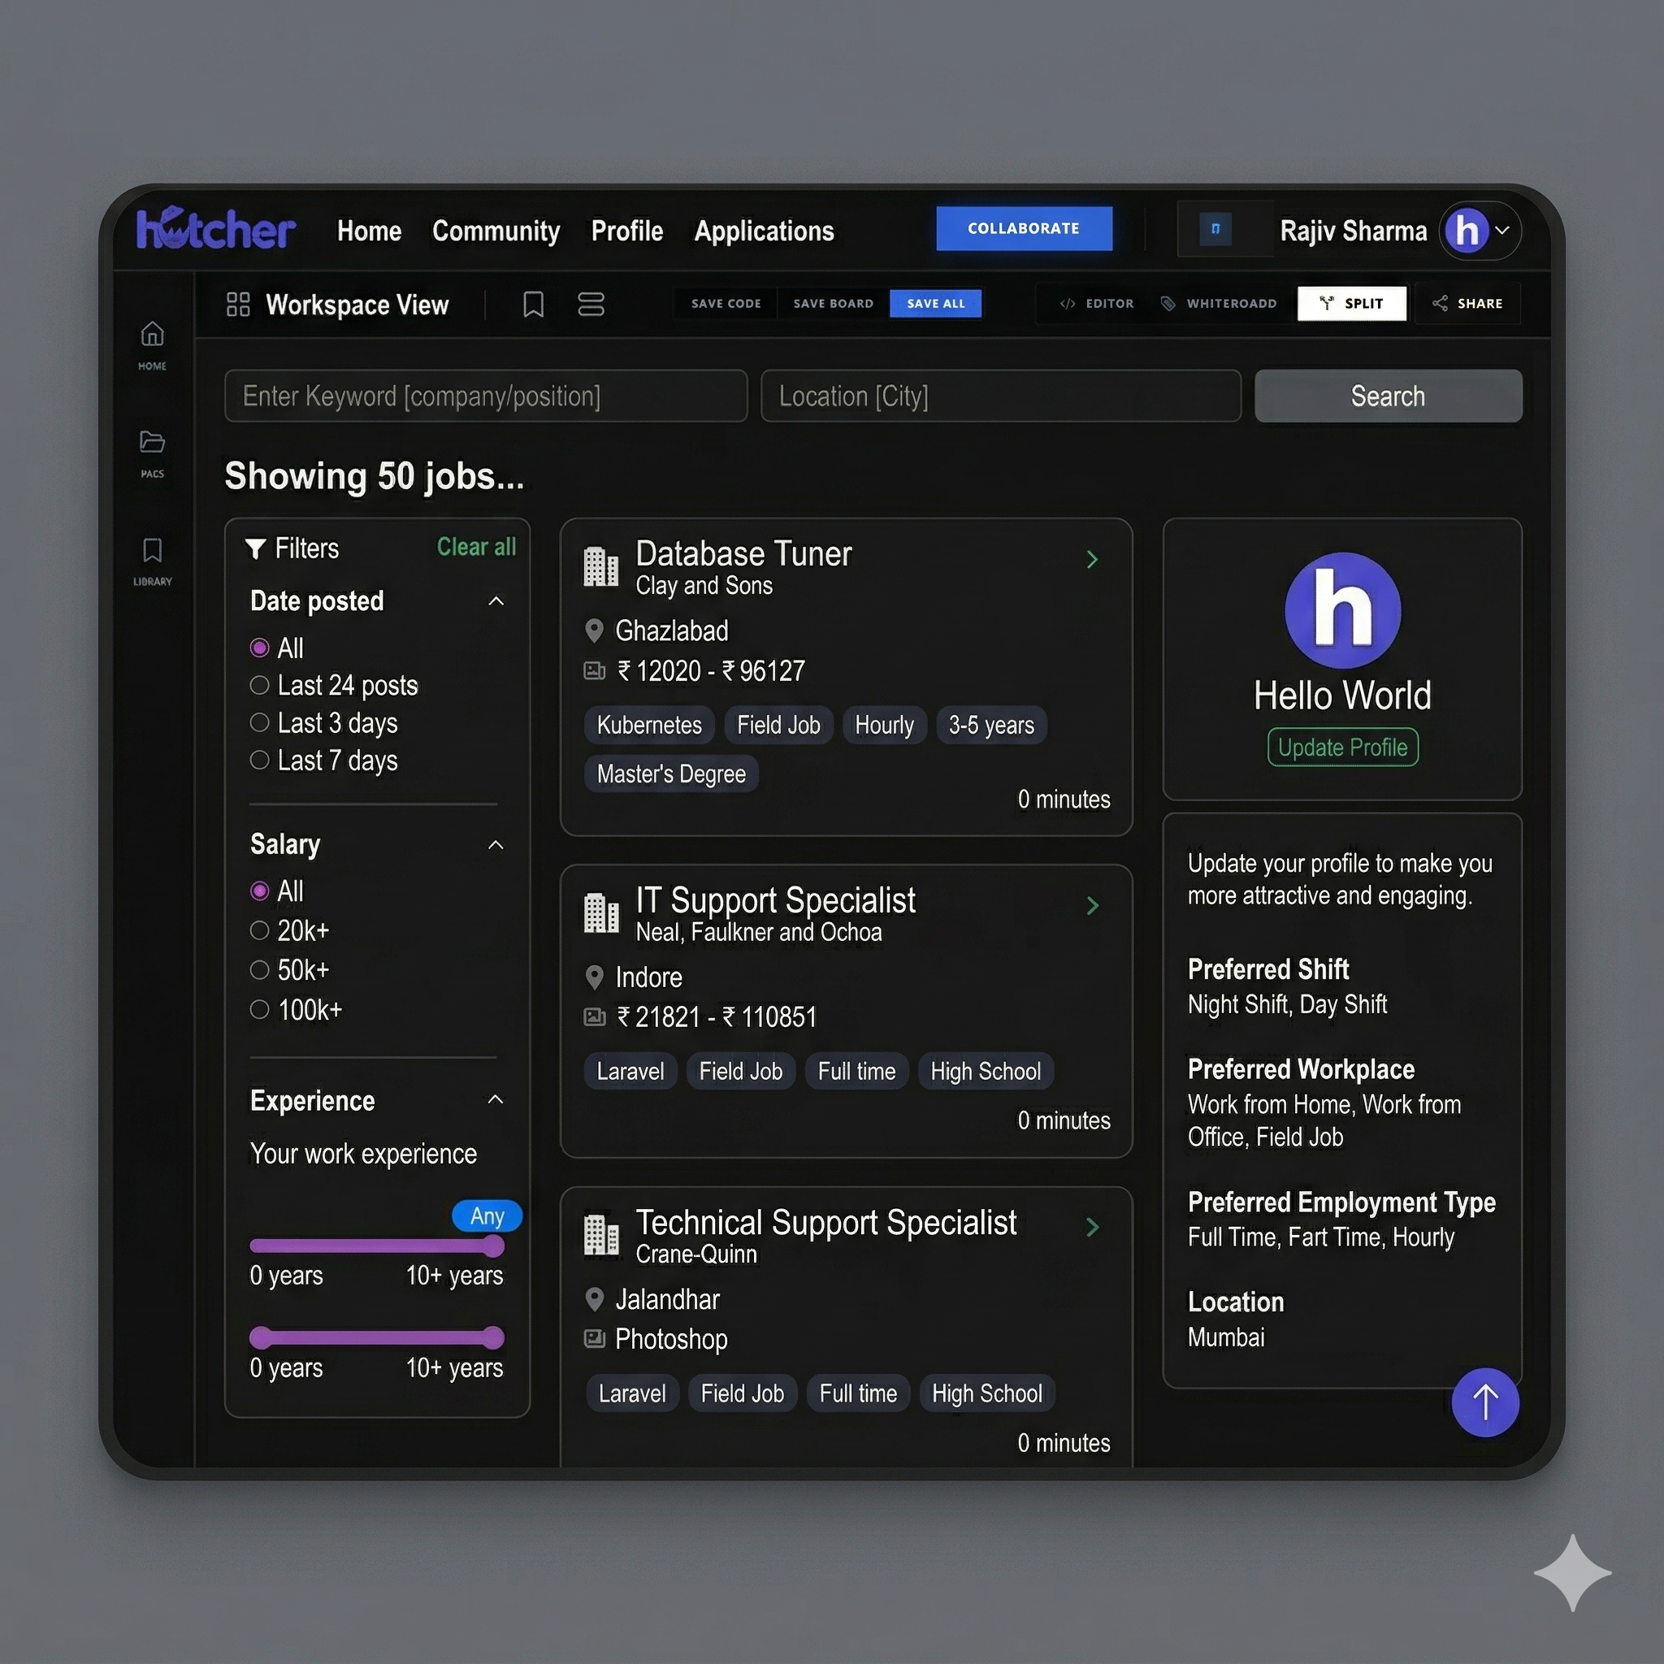Open the Editor using its code icon
The image size is (1664, 1664).
[1067, 303]
